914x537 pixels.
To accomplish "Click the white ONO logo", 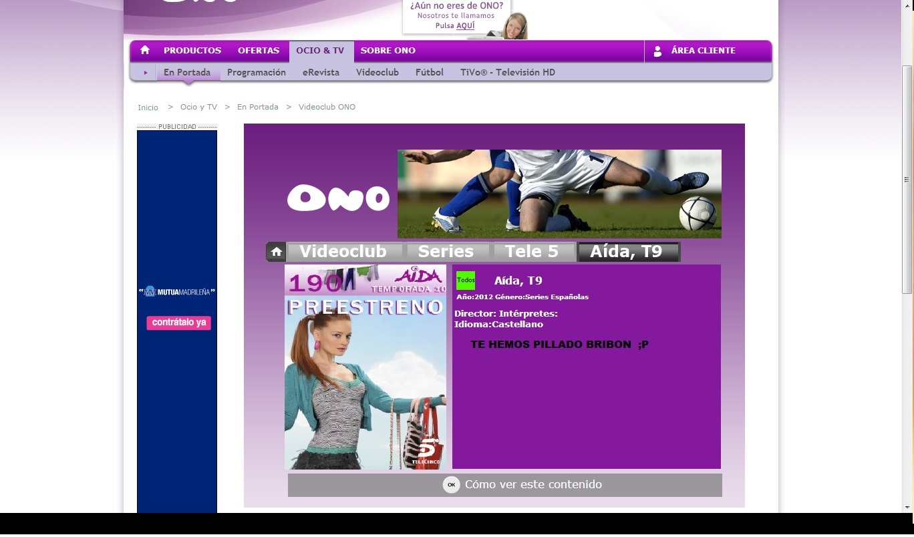I will (338, 198).
